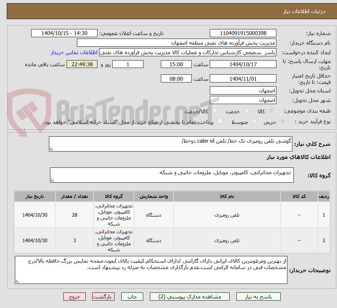337x308 pixels.
Task: Click the نام کالا column header
Action: [x=227, y=196]
